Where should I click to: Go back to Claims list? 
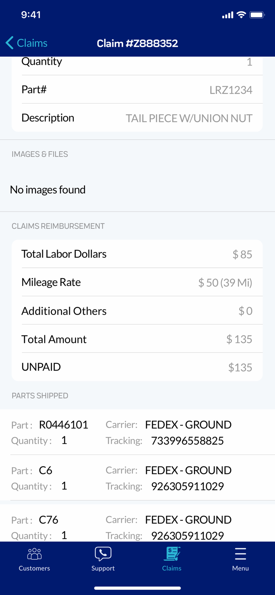click(x=32, y=43)
